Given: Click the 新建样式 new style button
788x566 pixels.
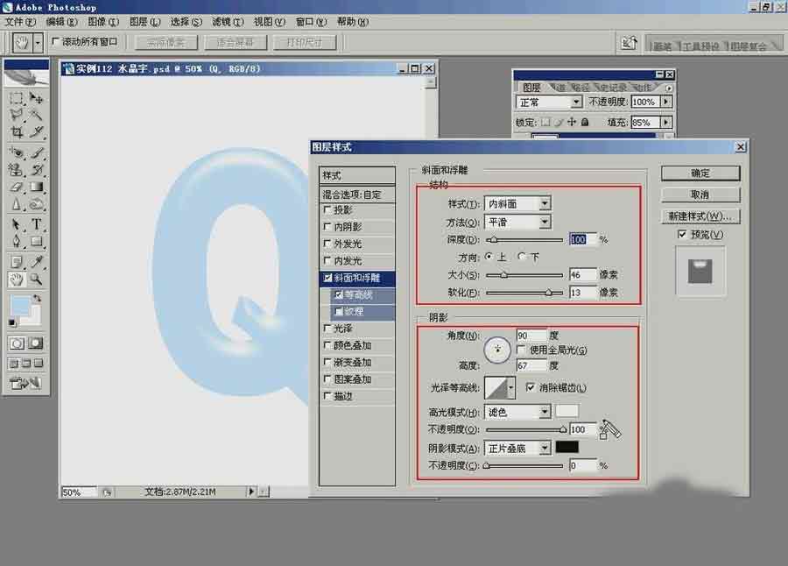Looking at the screenshot, I should [700, 216].
